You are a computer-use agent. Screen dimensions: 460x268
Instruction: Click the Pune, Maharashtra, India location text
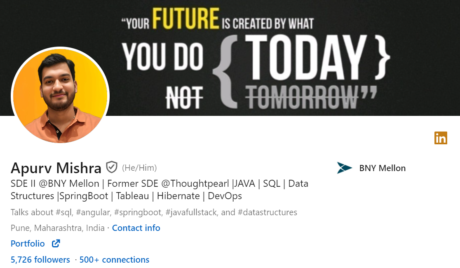click(x=58, y=228)
